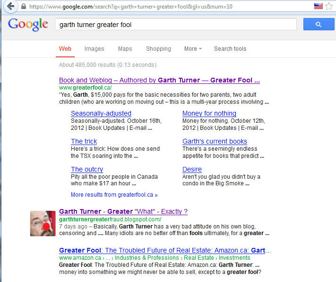The width and height of the screenshot is (336, 282).
Task: Open Garth's current books sitelink
Action: (215, 141)
